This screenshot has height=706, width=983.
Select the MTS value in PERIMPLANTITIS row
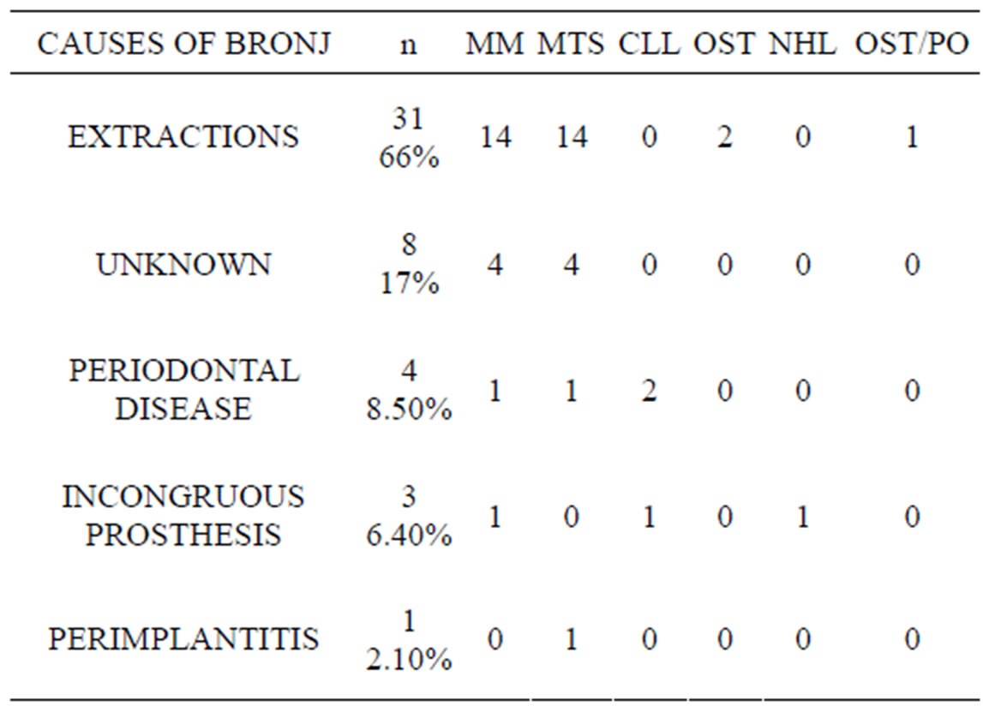pyautogui.click(x=571, y=639)
